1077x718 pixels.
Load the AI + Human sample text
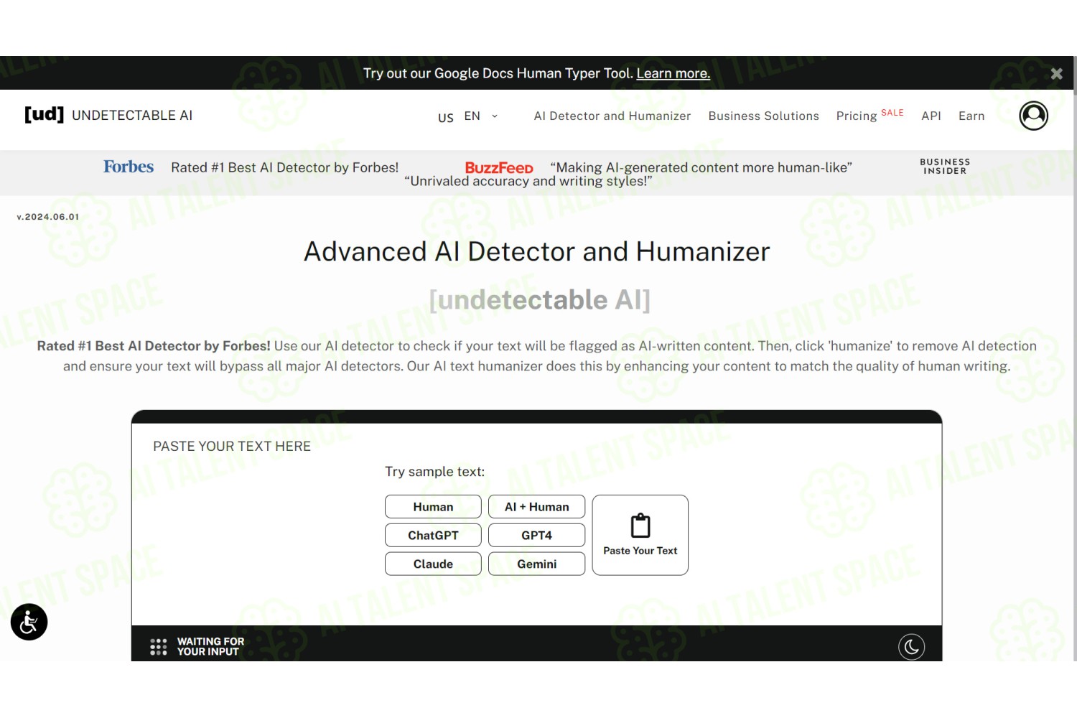click(x=536, y=506)
